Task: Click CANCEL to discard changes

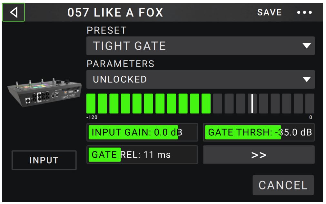Action: pos(282,185)
